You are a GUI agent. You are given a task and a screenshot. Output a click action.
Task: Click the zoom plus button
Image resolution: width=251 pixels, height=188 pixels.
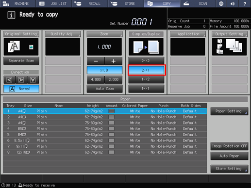pos(114,61)
